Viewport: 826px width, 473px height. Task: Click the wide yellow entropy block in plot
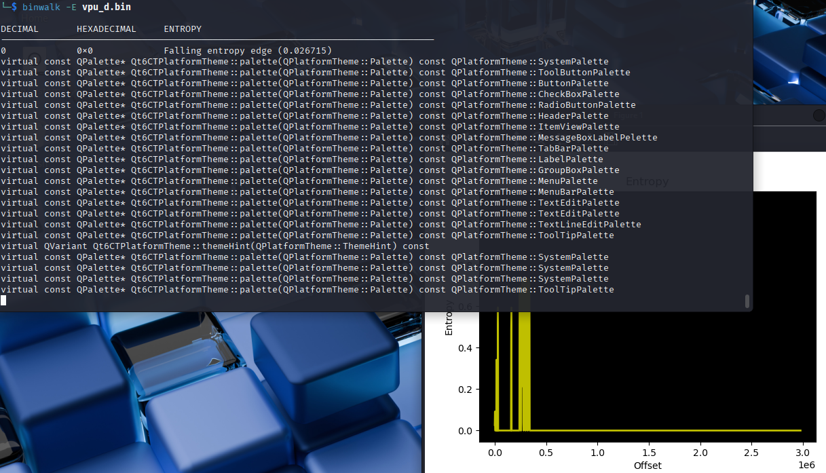click(x=524, y=373)
